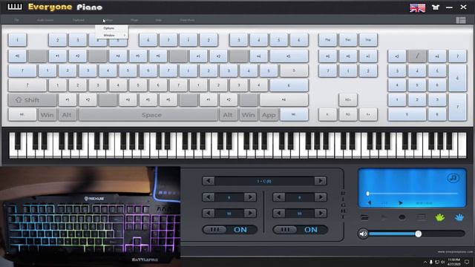Switch the left-panel ON toggle off

[229, 230]
